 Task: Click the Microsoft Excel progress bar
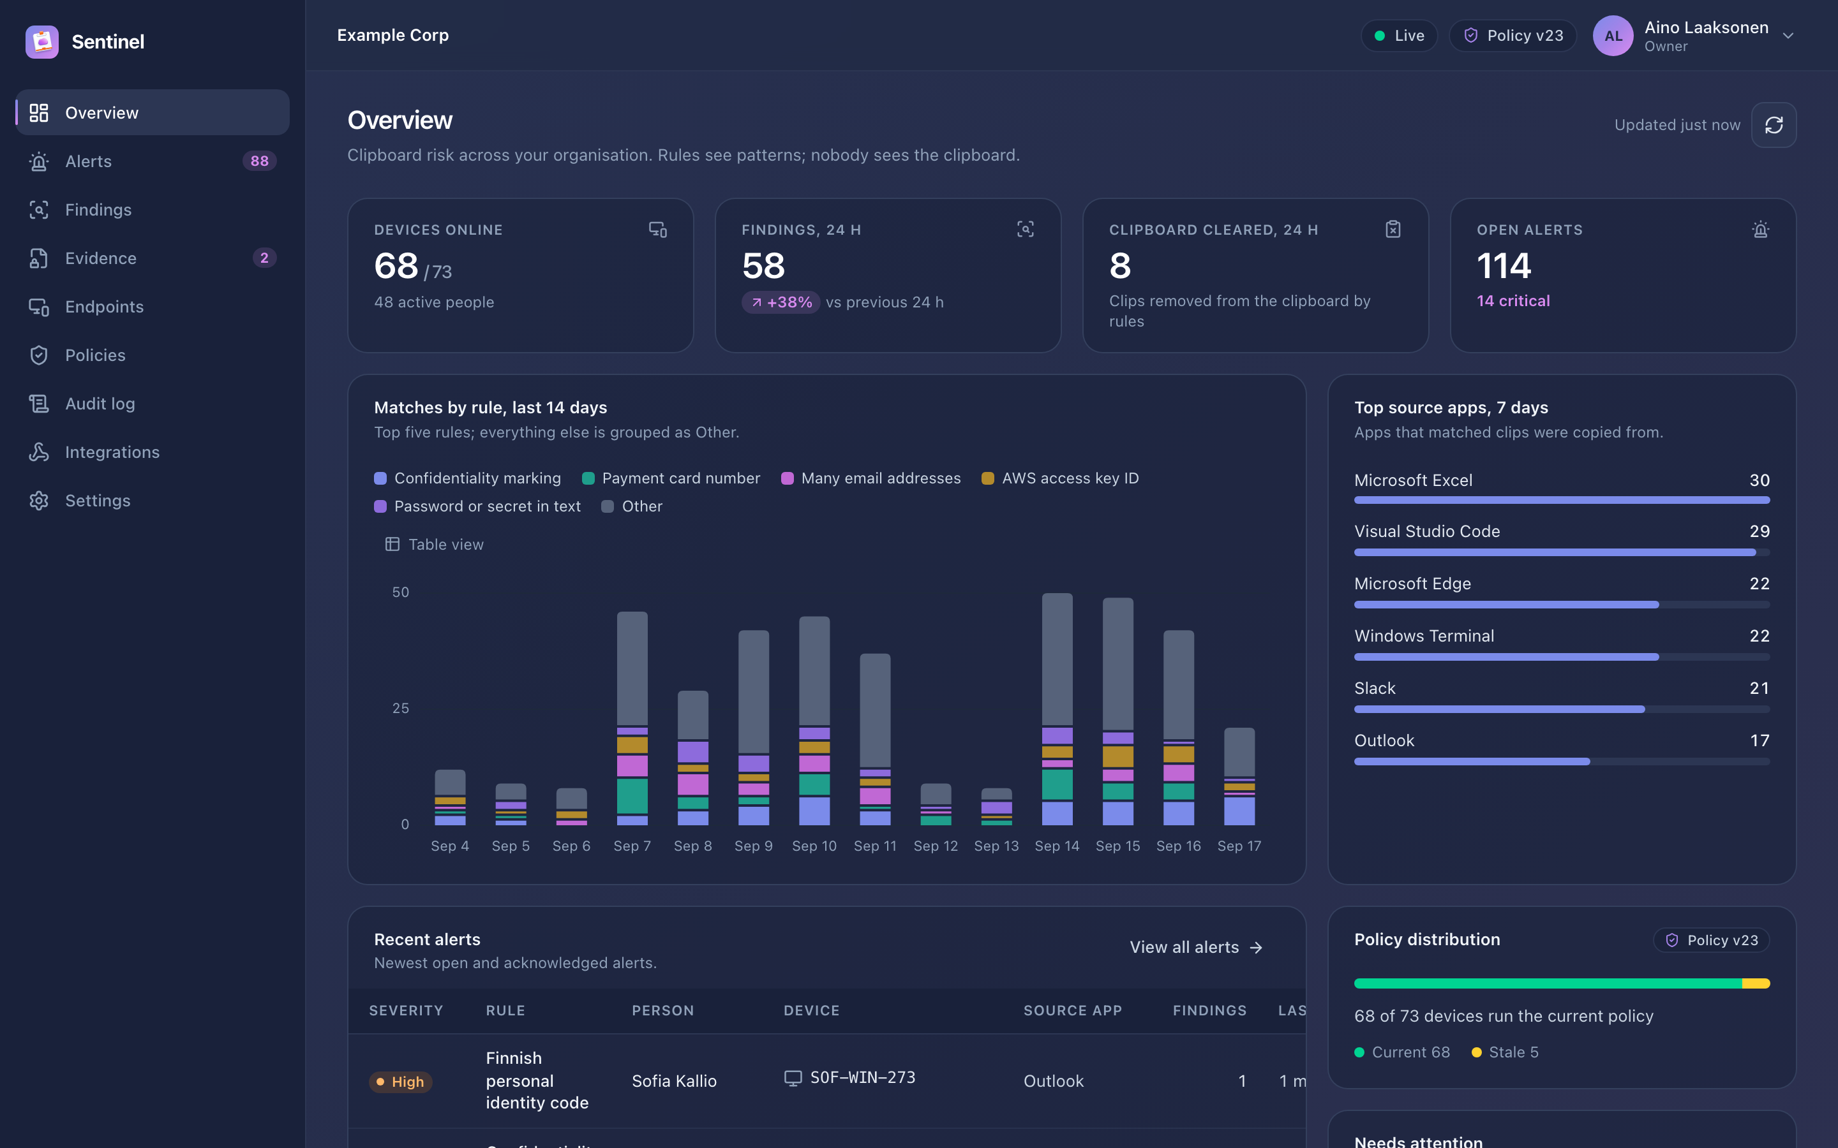click(x=1562, y=501)
